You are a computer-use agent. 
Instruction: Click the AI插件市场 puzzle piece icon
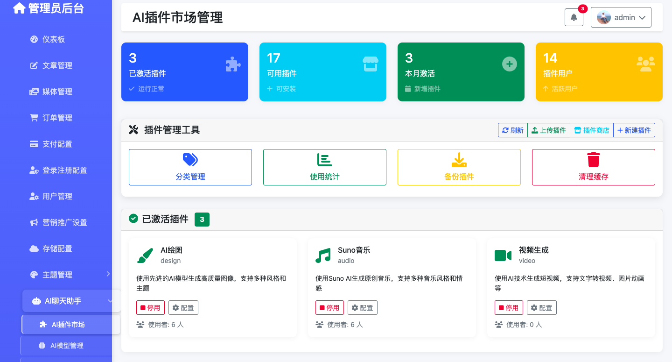43,325
